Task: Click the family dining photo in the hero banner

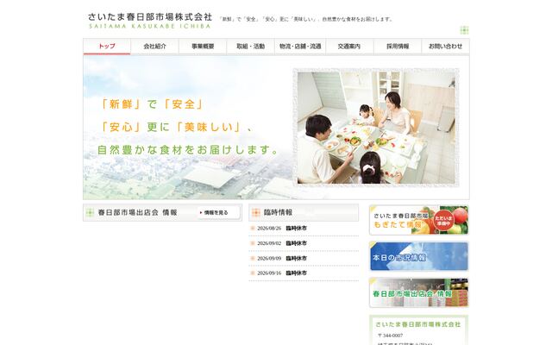Action: pos(376,128)
